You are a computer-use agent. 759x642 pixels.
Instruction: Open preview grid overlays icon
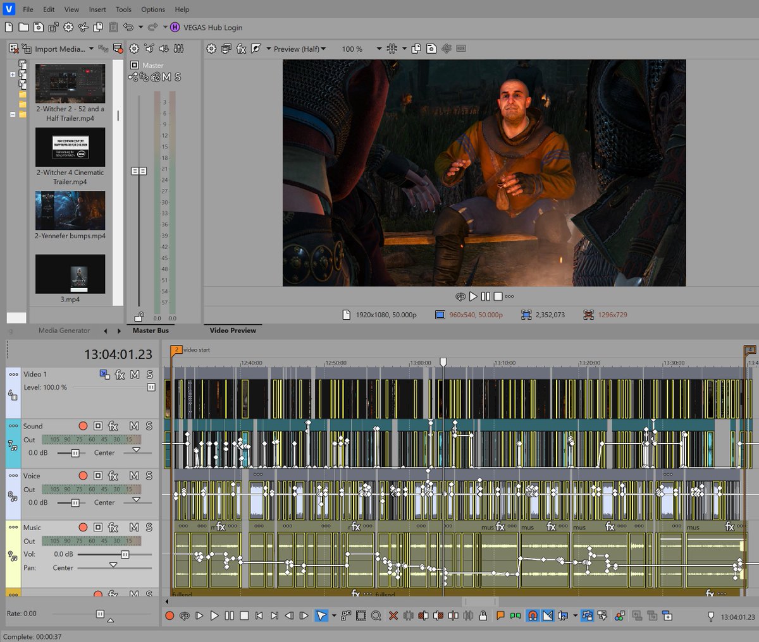pos(392,49)
